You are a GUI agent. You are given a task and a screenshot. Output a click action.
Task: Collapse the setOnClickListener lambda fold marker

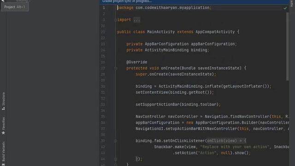coord(116,141)
